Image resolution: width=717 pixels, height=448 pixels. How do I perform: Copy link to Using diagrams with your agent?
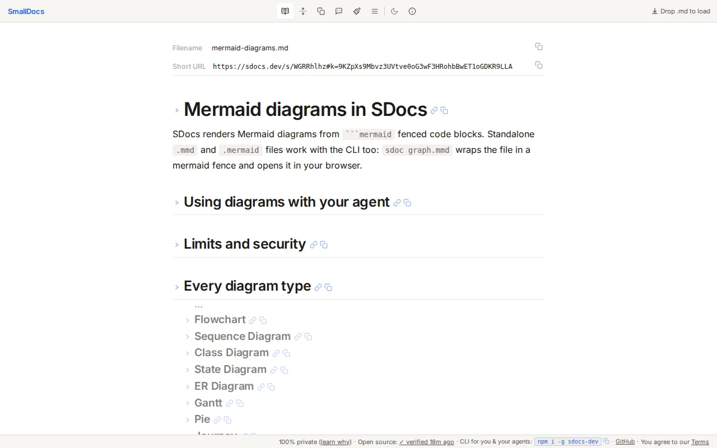[397, 203]
